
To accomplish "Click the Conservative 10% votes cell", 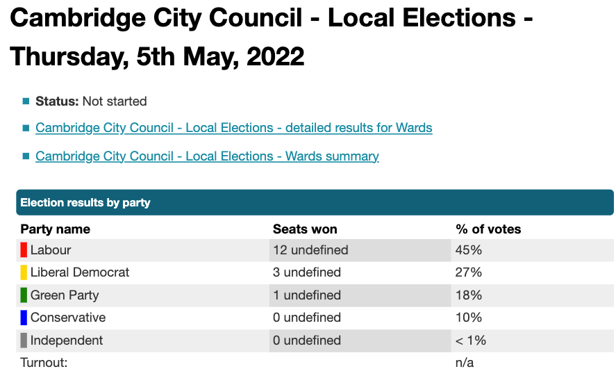I will (x=468, y=318).
